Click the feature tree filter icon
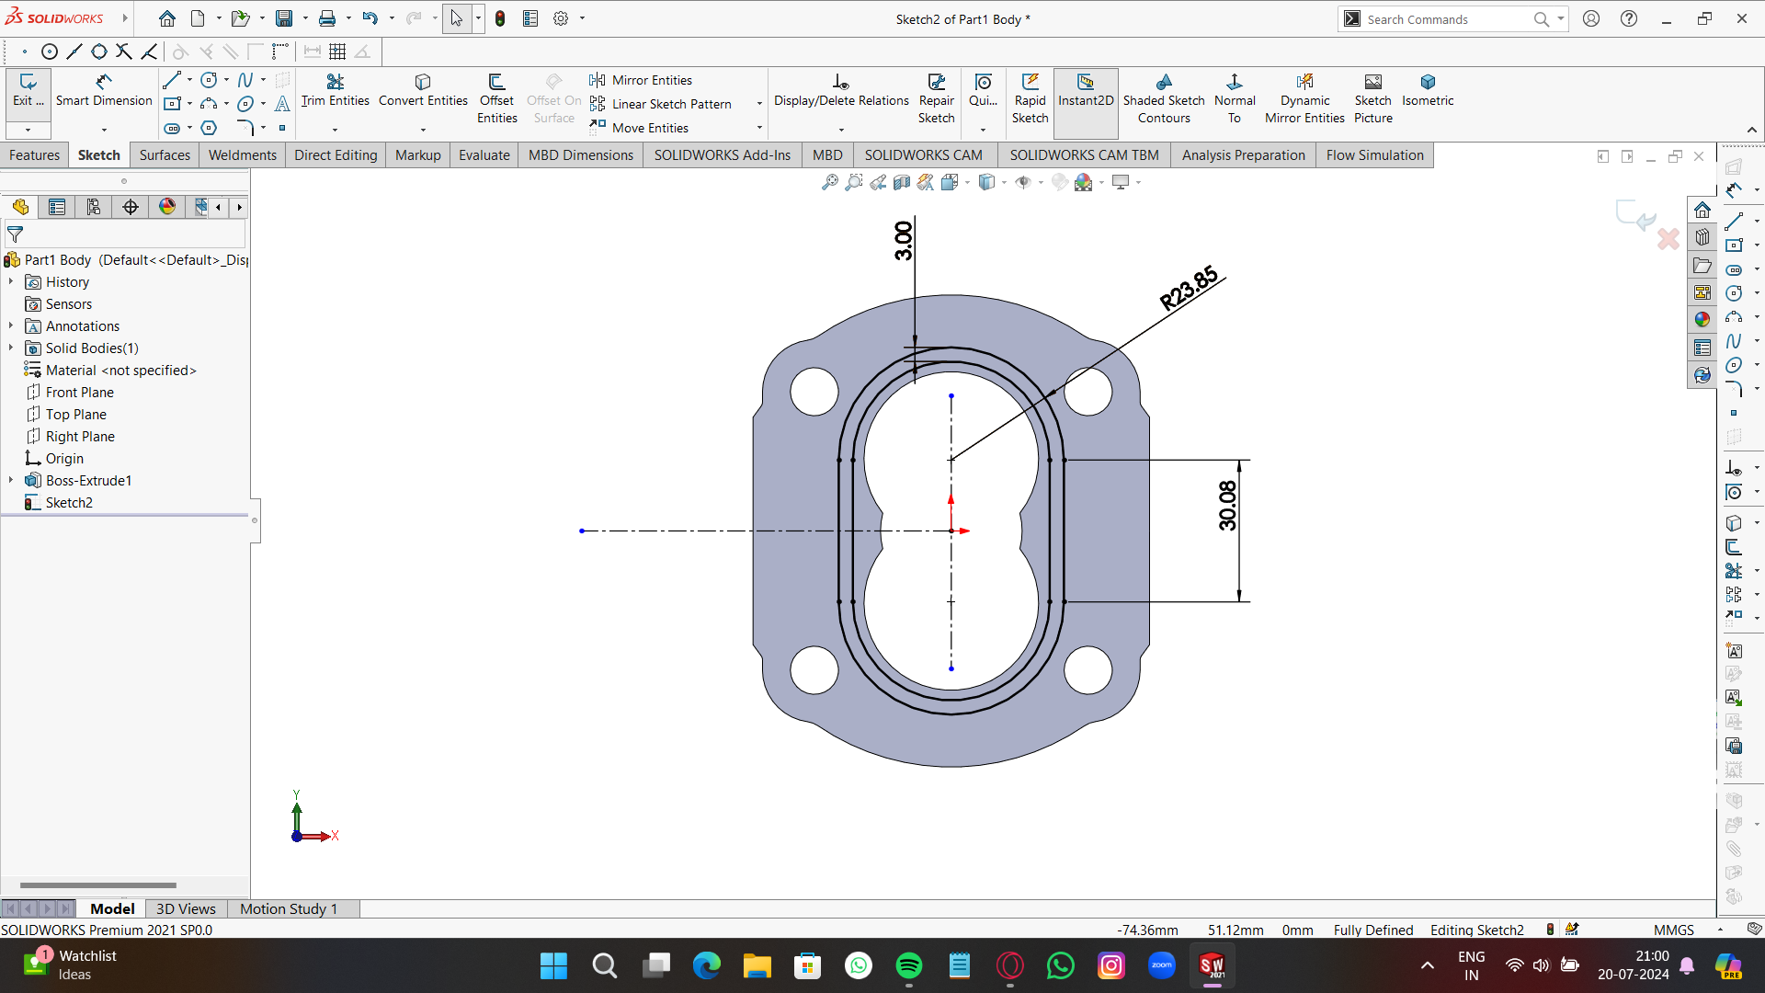1765x993 pixels. point(15,234)
